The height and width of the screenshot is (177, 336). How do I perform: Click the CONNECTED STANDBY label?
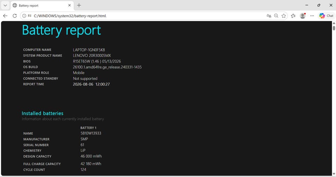pos(41,78)
